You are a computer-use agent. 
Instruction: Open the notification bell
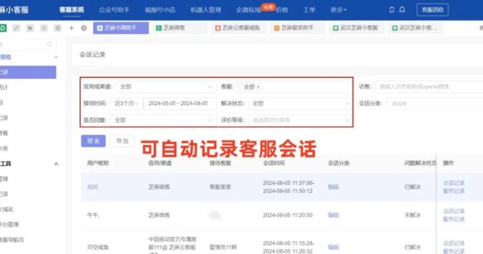pyautogui.click(x=402, y=10)
